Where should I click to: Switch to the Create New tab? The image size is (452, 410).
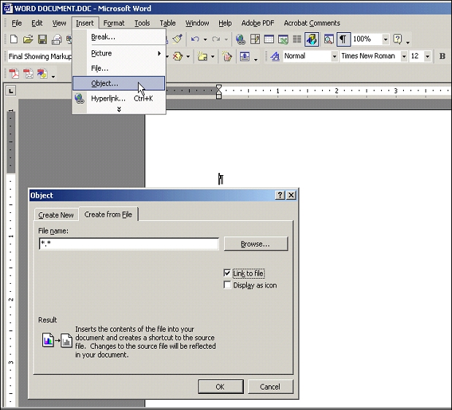tap(56, 214)
